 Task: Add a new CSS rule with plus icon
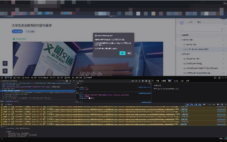(139, 81)
